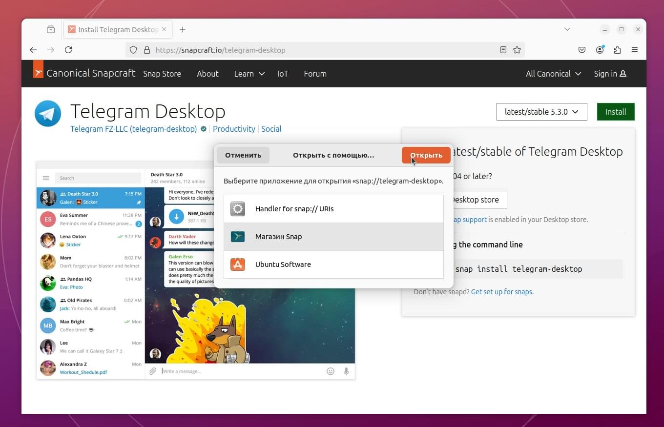Image resolution: width=664 pixels, height=427 pixels.
Task: Open the About menu item
Action: [x=207, y=74]
